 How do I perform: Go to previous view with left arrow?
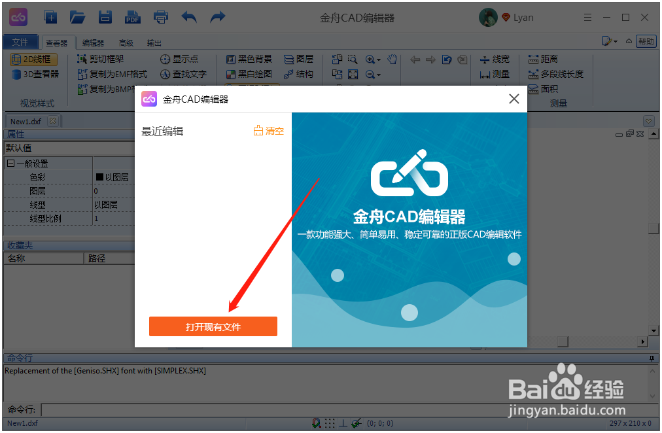pyautogui.click(x=415, y=60)
